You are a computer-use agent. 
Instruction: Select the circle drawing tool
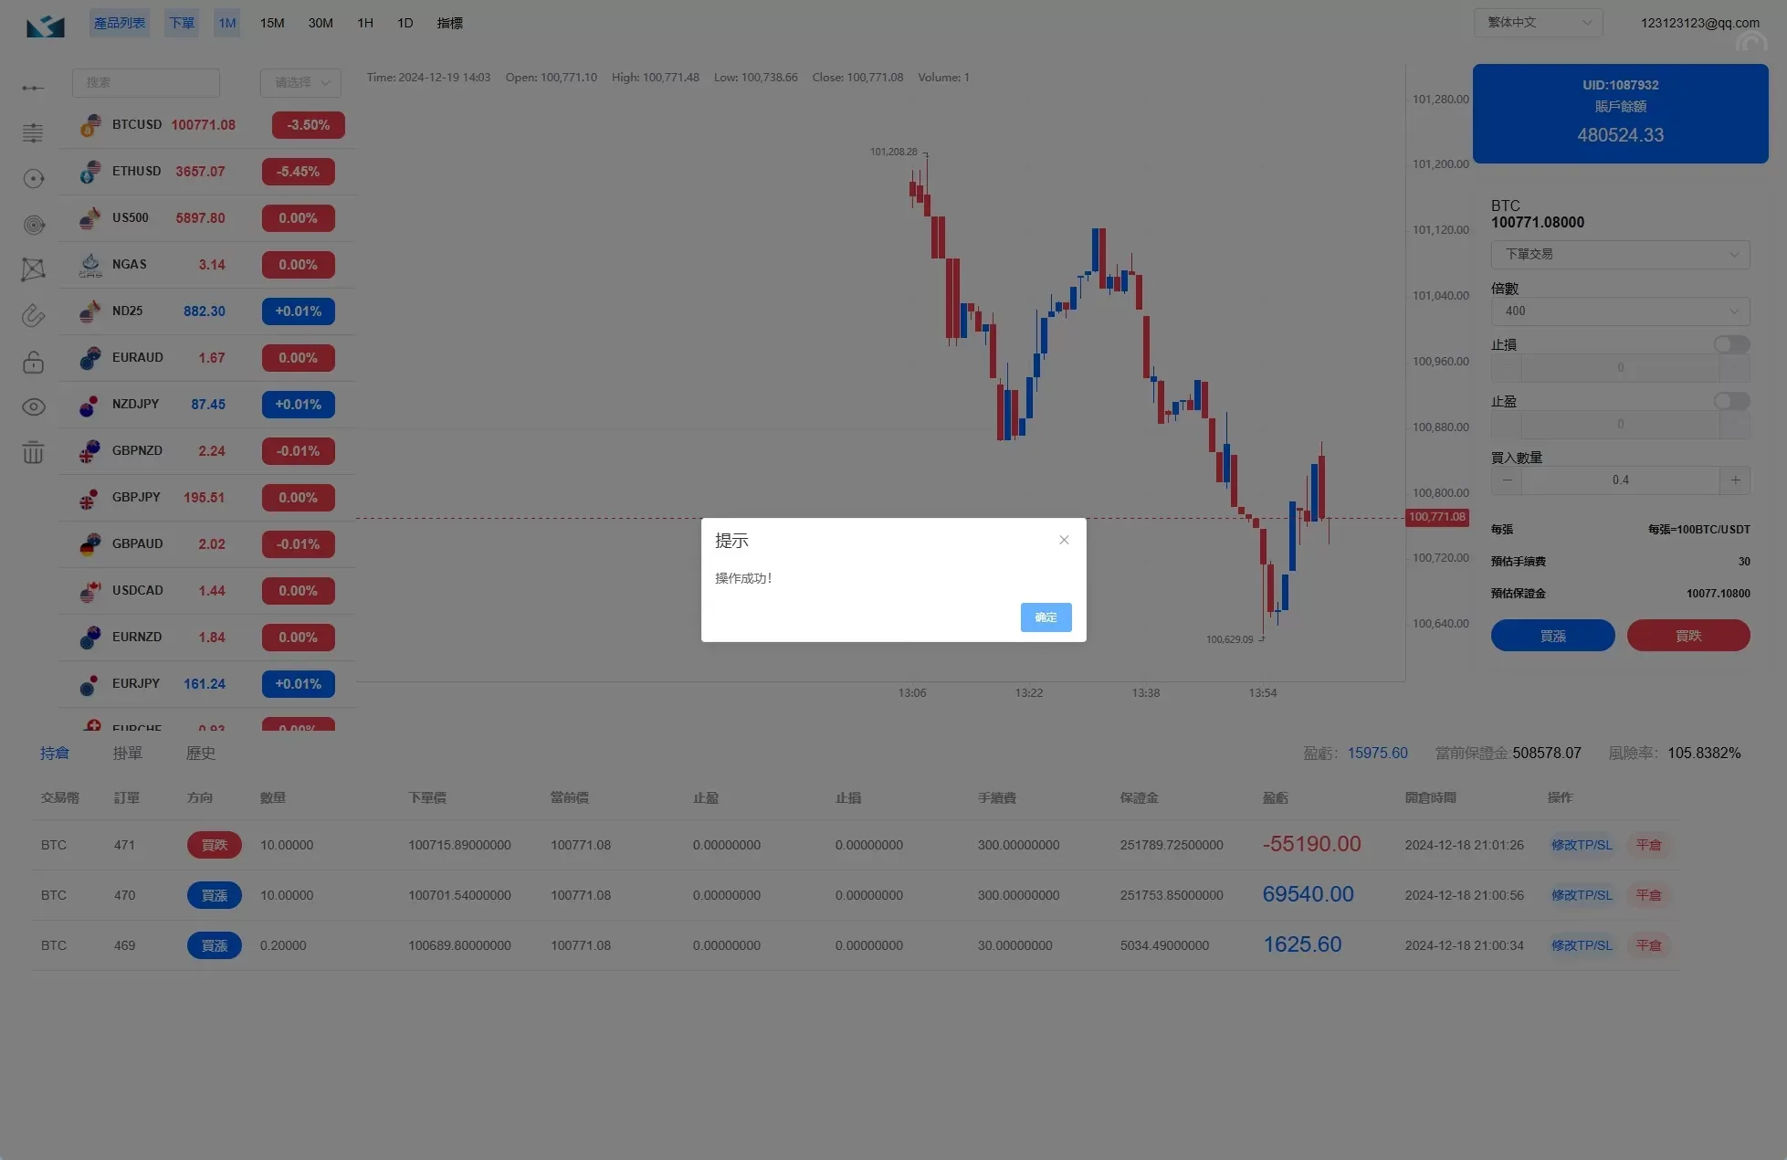point(33,179)
